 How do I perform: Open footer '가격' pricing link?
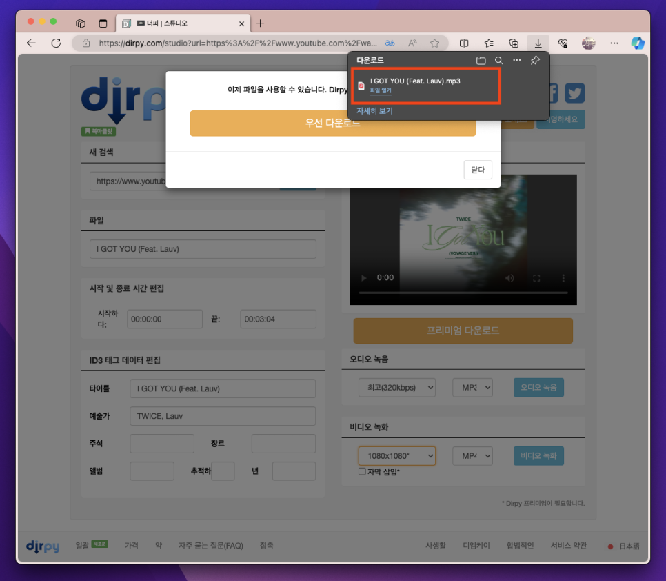pos(131,545)
